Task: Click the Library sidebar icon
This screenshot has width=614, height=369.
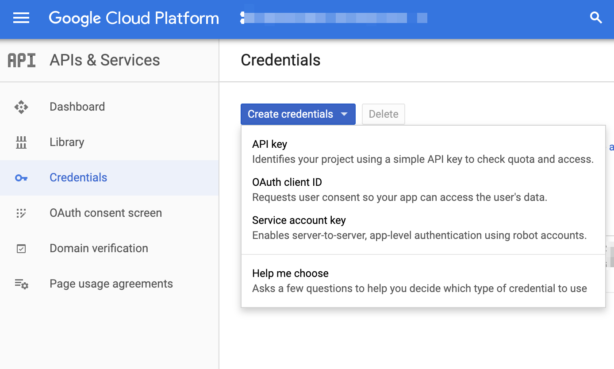Action: click(21, 142)
